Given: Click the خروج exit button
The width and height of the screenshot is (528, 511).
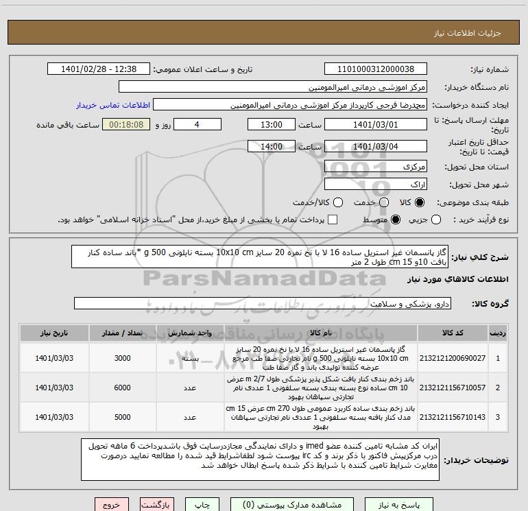Looking at the screenshot, I should pyautogui.click(x=112, y=505).
